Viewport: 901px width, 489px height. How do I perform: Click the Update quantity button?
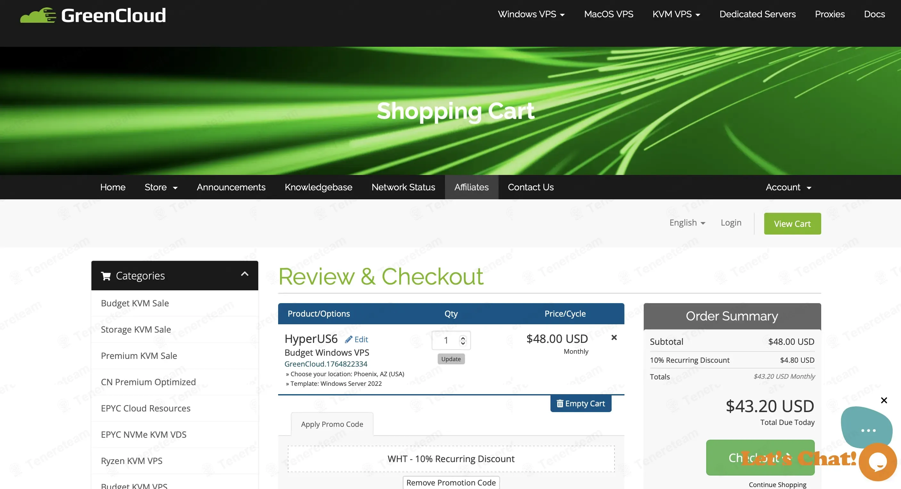(x=451, y=359)
